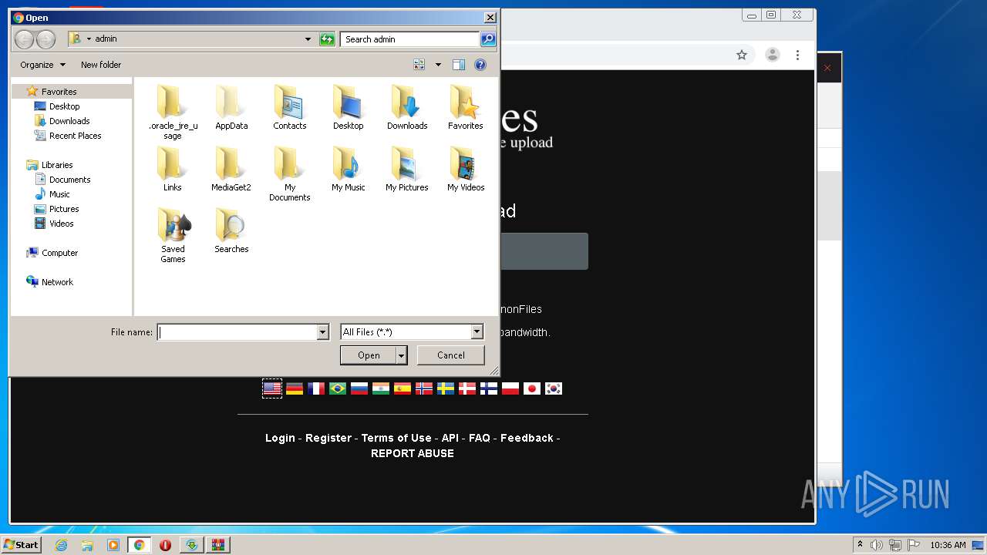Change view with the Views icon

coord(419,65)
